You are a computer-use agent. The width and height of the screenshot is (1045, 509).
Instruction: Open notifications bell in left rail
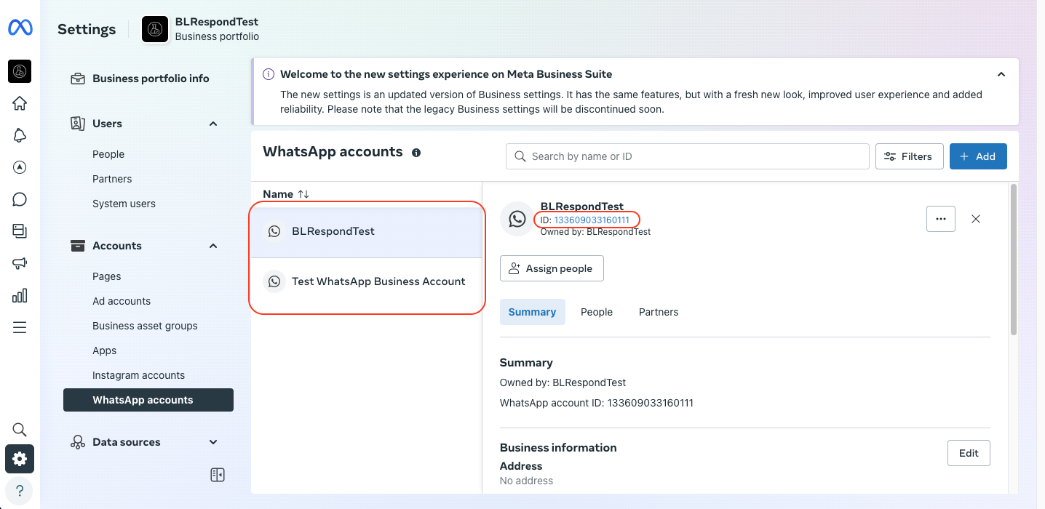click(20, 135)
